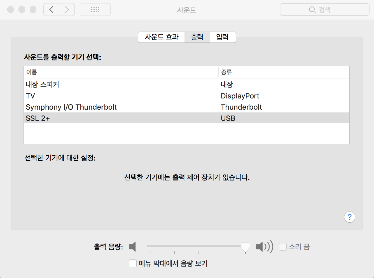Click the low volume speaker icon
This screenshot has height=278, width=374.
pyautogui.click(x=132, y=247)
